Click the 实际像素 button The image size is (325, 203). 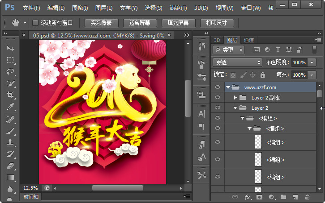pos(101,23)
